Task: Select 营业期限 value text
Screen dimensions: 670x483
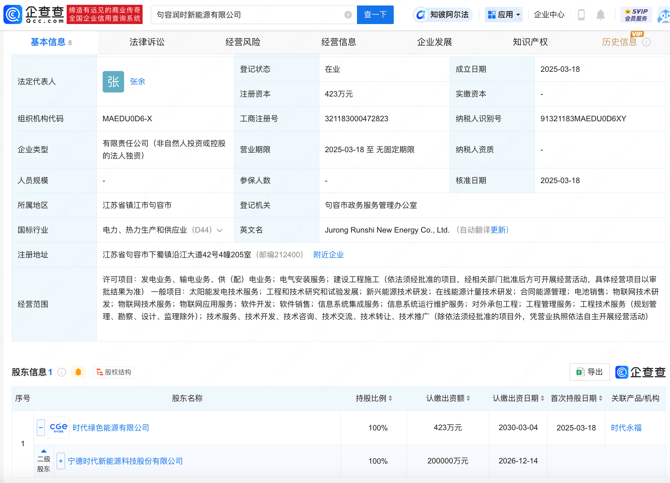Action: (x=369, y=150)
